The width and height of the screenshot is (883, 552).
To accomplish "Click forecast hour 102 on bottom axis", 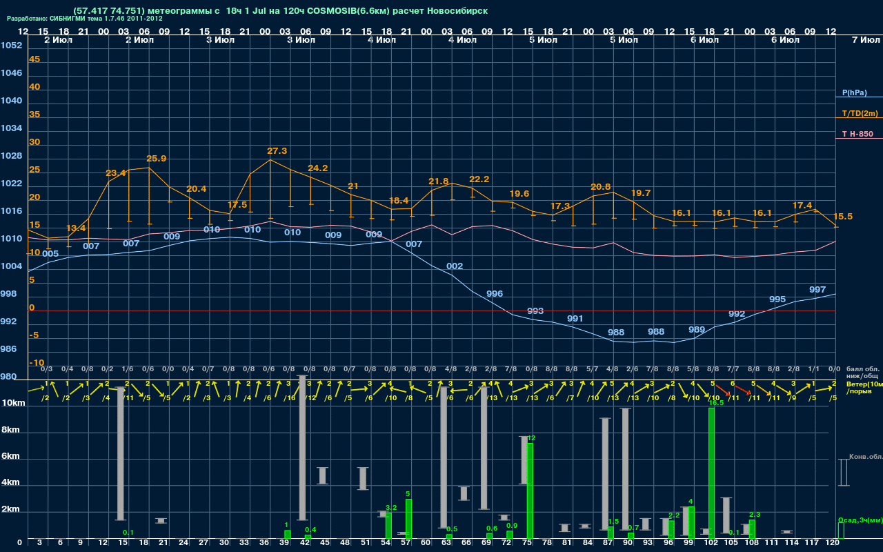I will 711,543.
